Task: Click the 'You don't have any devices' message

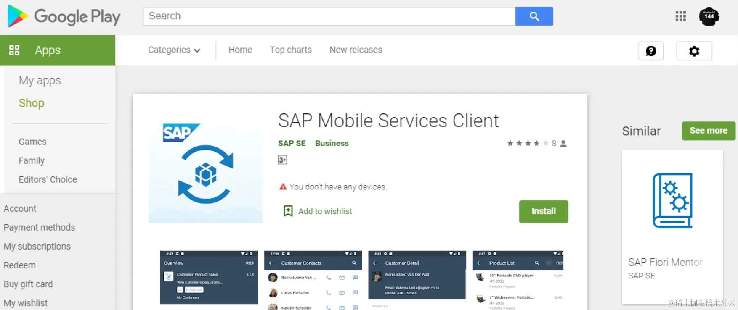Action: coord(338,187)
